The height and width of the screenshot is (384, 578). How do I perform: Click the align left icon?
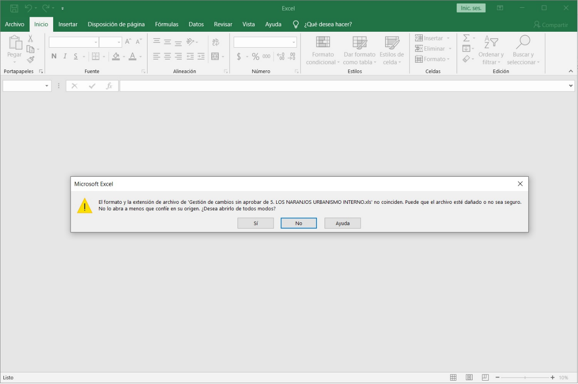[x=157, y=56]
